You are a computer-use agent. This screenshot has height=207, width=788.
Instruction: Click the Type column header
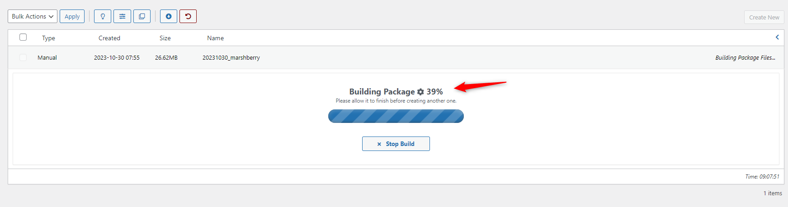pyautogui.click(x=48, y=38)
